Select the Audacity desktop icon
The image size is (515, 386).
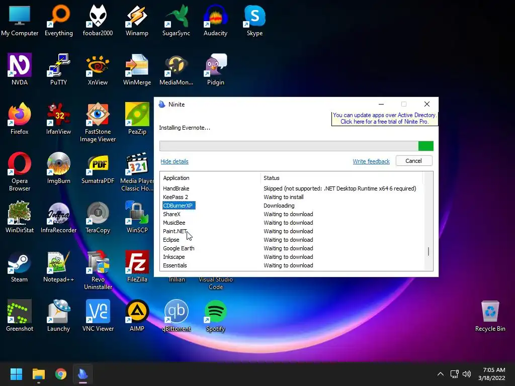[x=215, y=21]
